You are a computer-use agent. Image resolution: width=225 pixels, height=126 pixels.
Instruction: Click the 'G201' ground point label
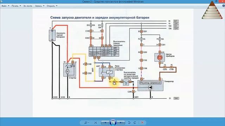click(x=136, y=97)
